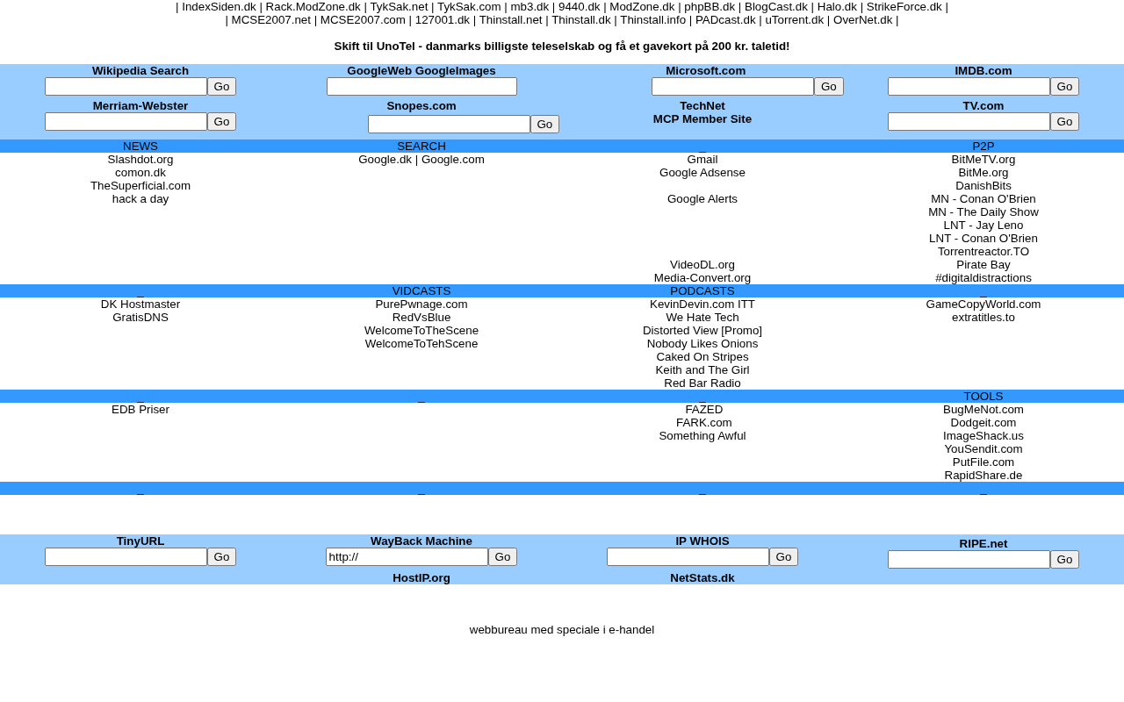Open the Red Bar Radio link
Screen dimensions: 1124x702
[x=702, y=383]
